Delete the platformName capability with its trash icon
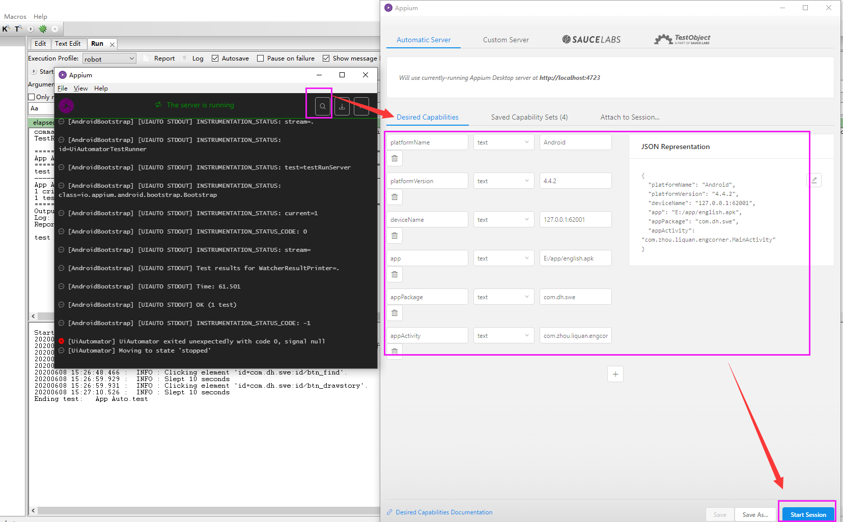Image resolution: width=843 pixels, height=522 pixels. [x=394, y=158]
